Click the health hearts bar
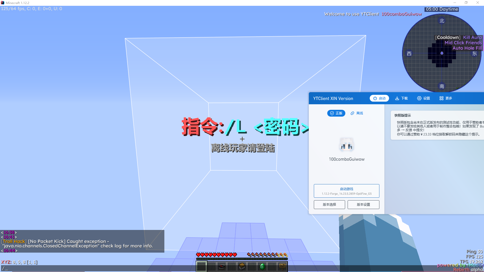 (x=217, y=255)
